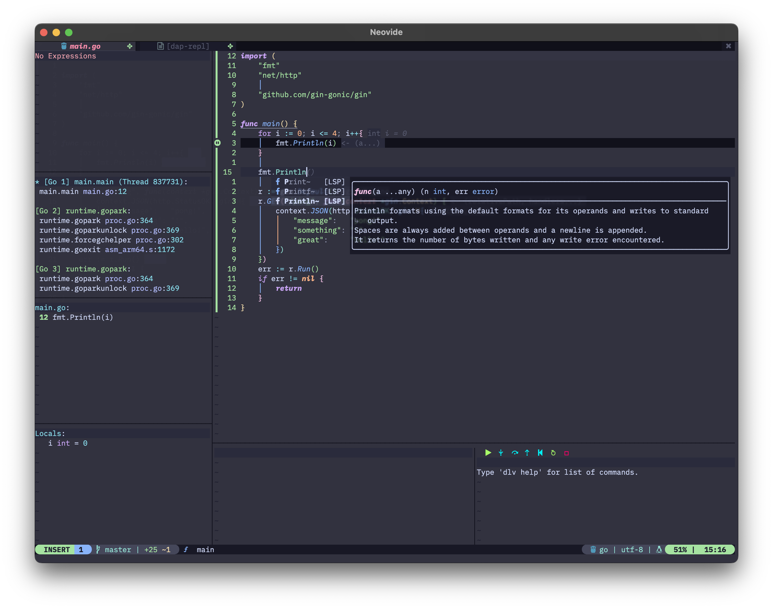
Task: Click the step into debug icon
Action: pyautogui.click(x=501, y=453)
